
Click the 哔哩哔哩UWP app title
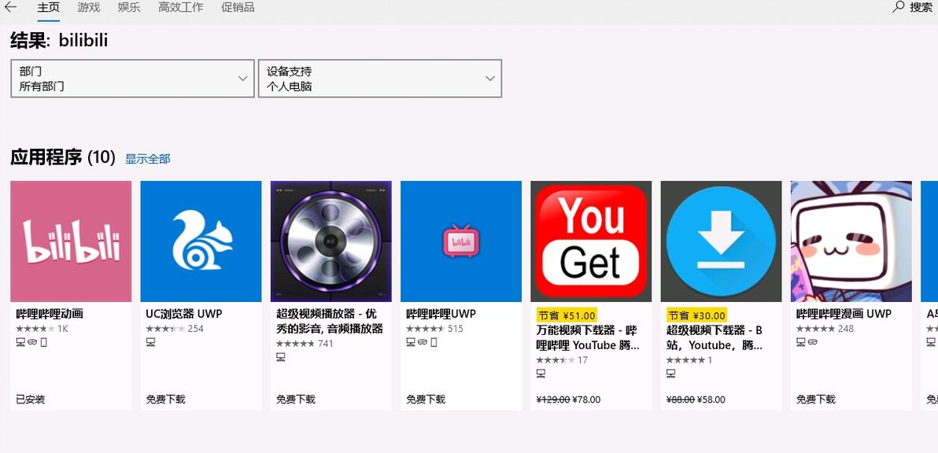point(441,314)
